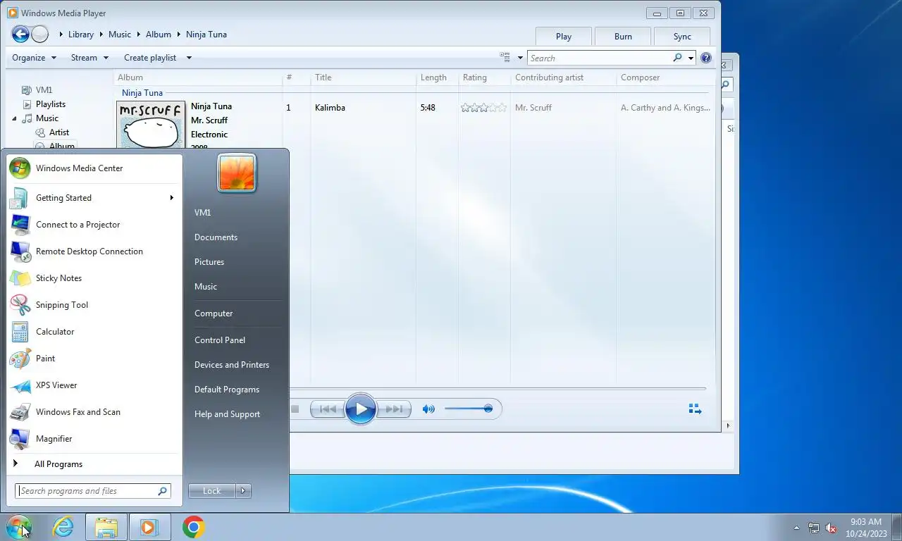Click the network tray icon
This screenshot has height=541, width=902.
pos(814,528)
